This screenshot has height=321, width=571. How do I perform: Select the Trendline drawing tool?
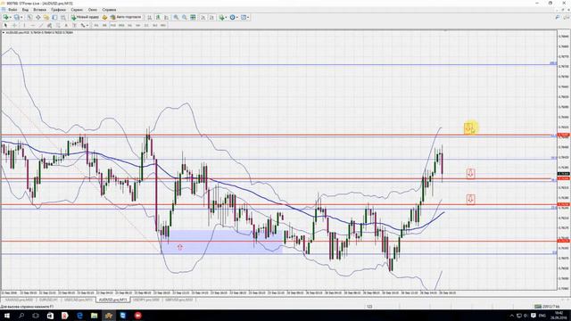click(41, 25)
